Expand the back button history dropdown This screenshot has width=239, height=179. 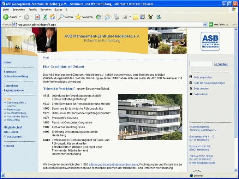(x=20, y=17)
